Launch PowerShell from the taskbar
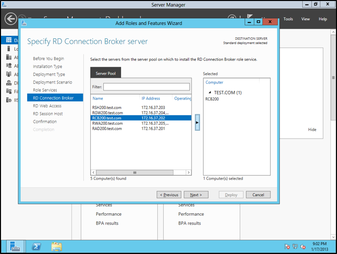 36,246
